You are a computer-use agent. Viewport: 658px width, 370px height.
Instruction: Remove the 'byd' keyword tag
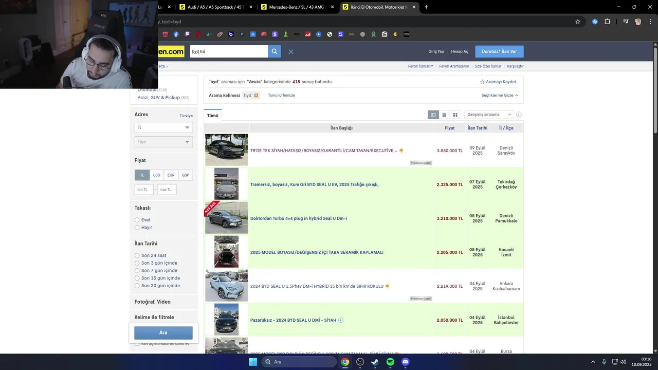pos(256,96)
